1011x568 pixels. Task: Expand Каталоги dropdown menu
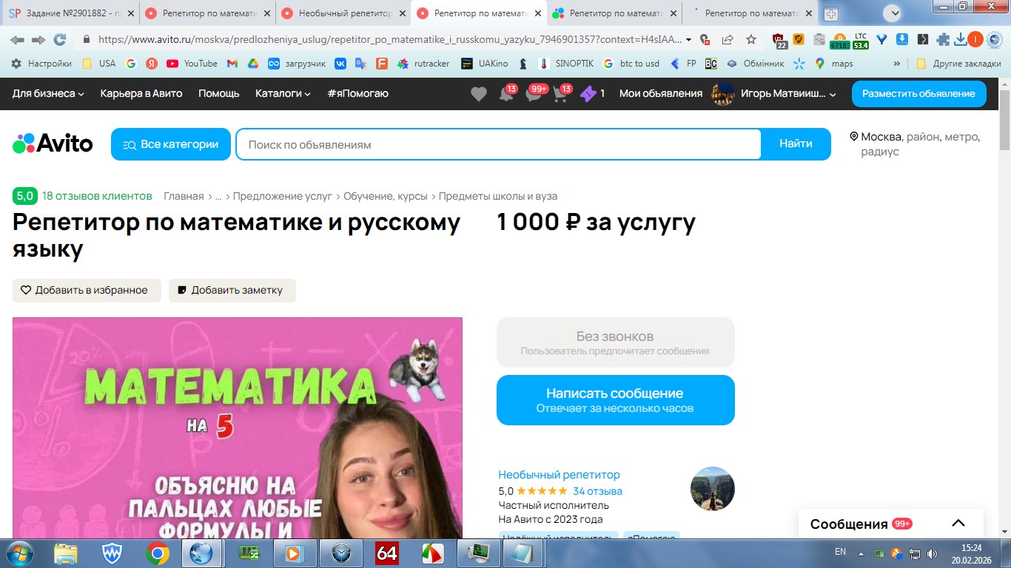tap(283, 94)
